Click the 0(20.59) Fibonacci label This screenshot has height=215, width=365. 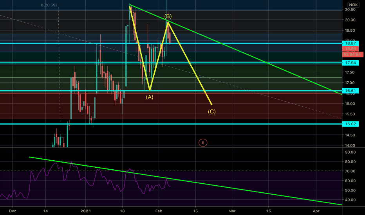pos(49,5)
